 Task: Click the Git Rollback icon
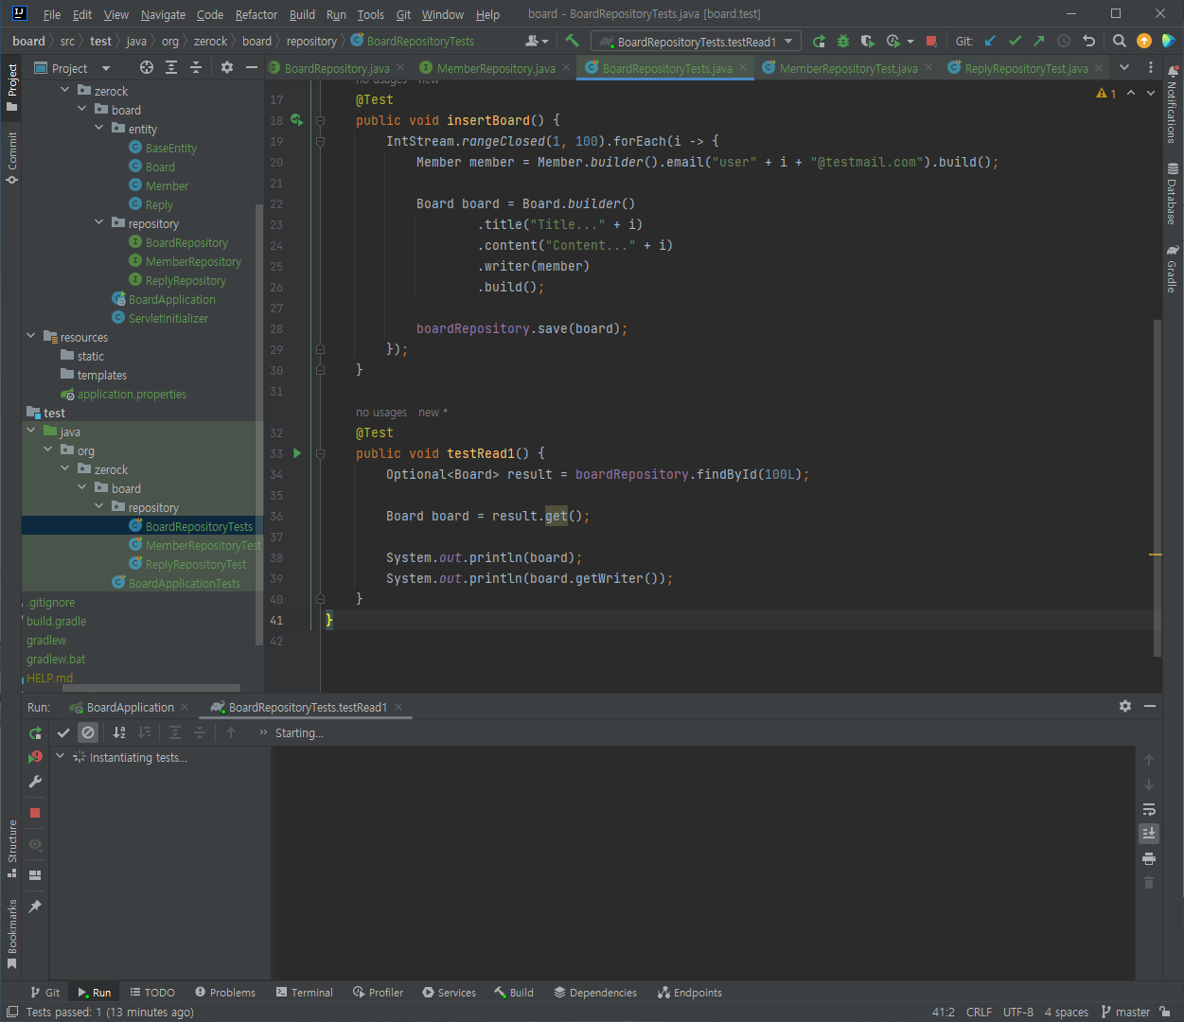[1088, 41]
